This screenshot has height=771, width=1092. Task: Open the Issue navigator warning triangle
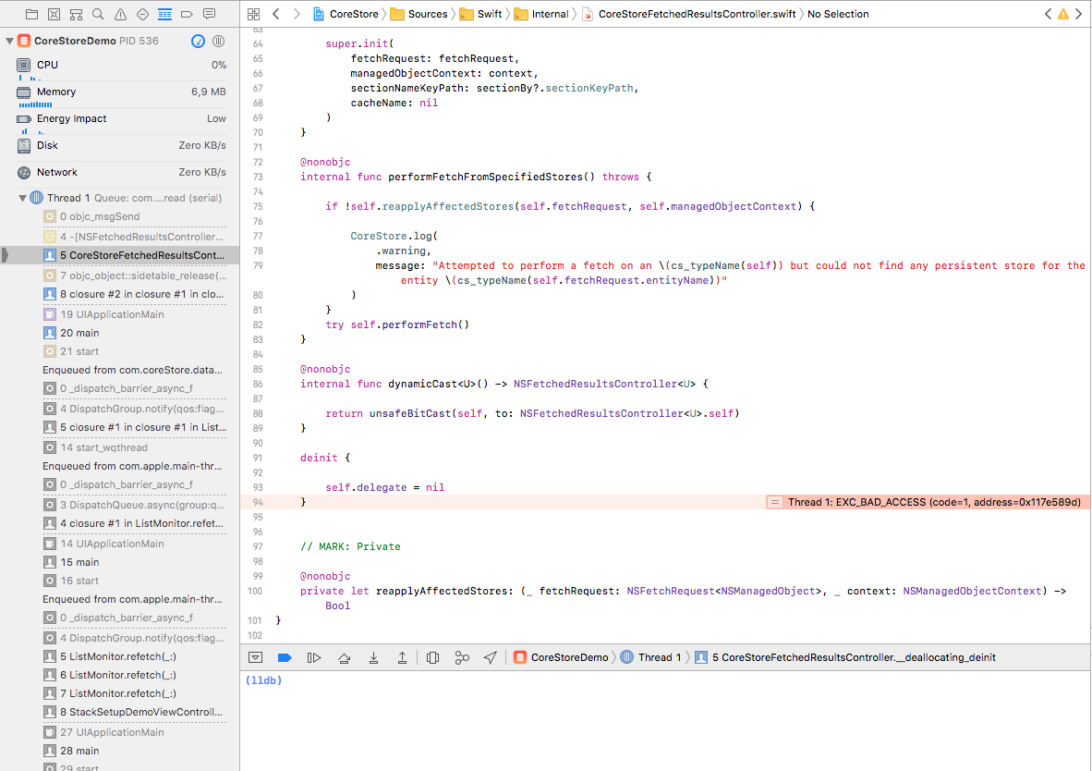120,14
